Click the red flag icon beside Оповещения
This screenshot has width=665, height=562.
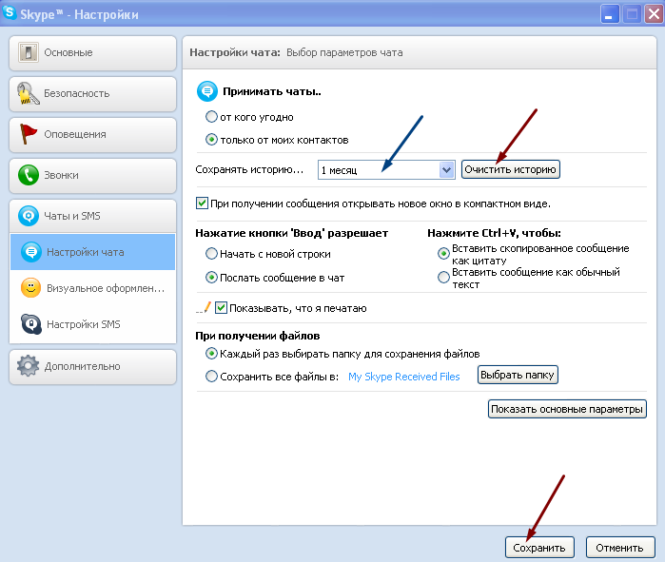click(x=29, y=134)
